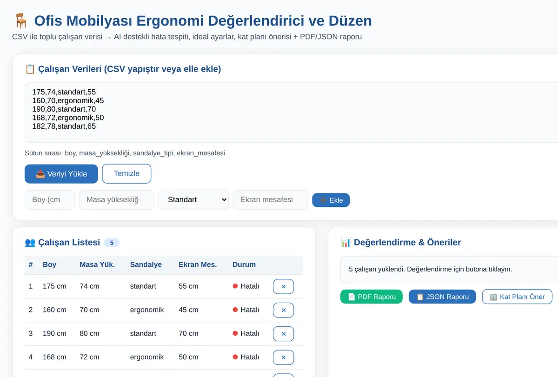The height and width of the screenshot is (377, 558).
Task: Click inside the CSV data textarea
Action: coord(291,112)
